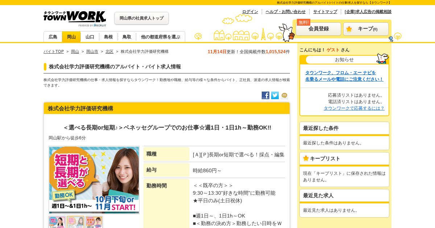Click the お知らせ heading
The height and width of the screenshot is (228, 435).
click(x=344, y=60)
